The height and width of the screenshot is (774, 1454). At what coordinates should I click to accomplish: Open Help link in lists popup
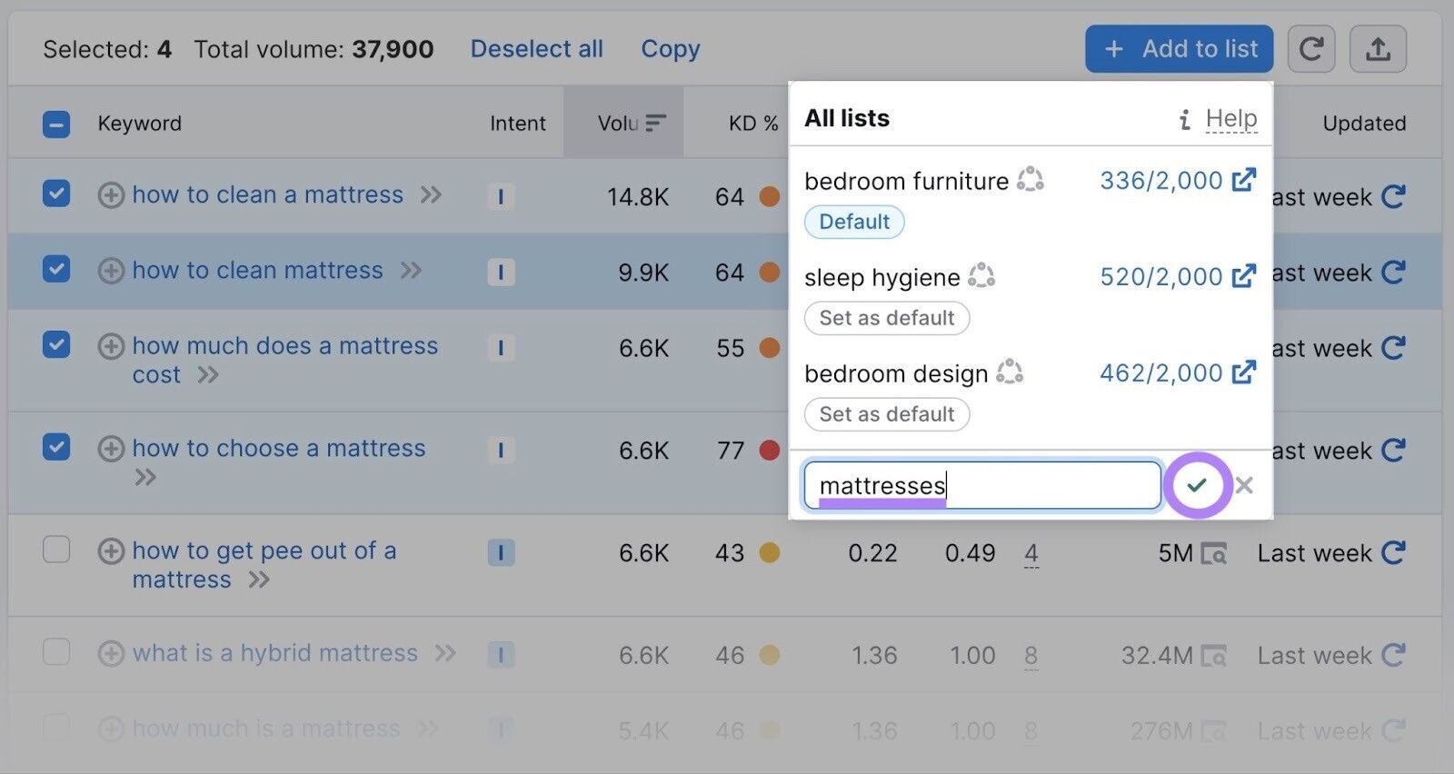click(1231, 118)
